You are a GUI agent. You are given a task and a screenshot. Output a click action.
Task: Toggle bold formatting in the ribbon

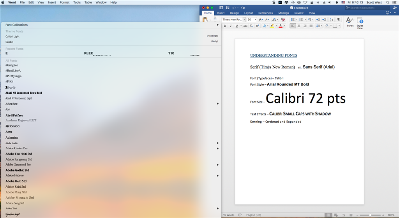[x=225, y=26]
